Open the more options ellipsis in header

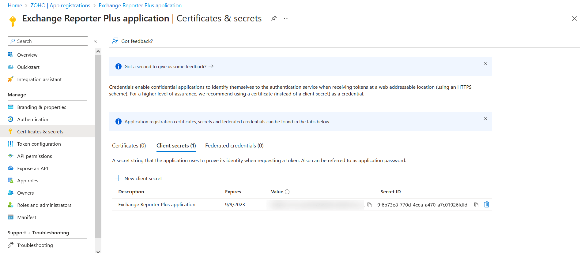[x=286, y=18]
